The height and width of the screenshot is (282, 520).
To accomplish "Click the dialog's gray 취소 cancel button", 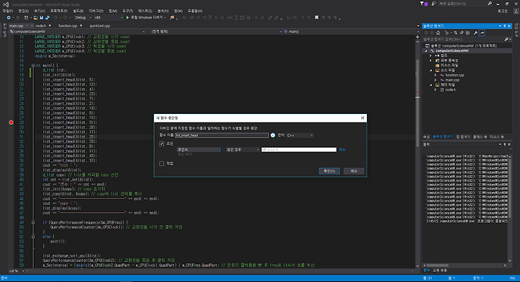I will 354,171.
